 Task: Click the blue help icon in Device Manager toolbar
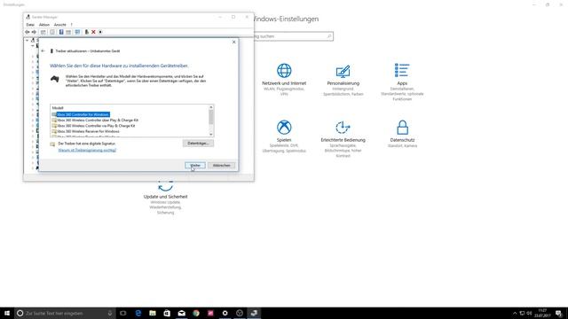(61, 32)
